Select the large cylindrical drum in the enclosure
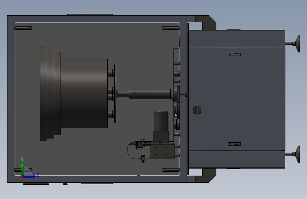Screen dimensions: 307x199 click(84, 93)
